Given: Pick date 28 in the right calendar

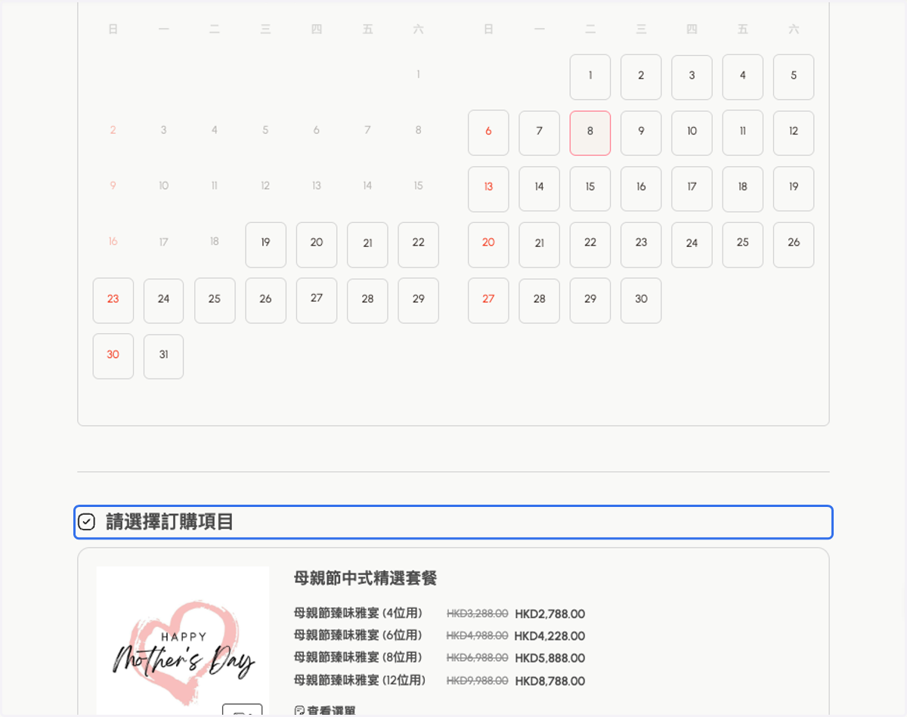Looking at the screenshot, I should [539, 301].
